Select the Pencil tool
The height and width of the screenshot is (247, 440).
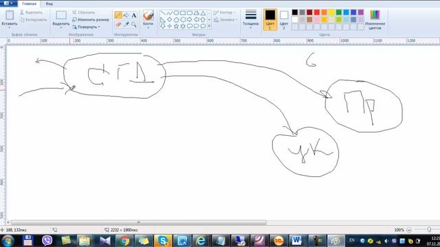[x=118, y=15]
